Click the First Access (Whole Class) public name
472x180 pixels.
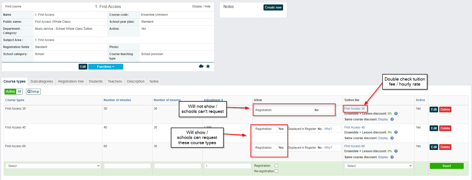(x=53, y=22)
